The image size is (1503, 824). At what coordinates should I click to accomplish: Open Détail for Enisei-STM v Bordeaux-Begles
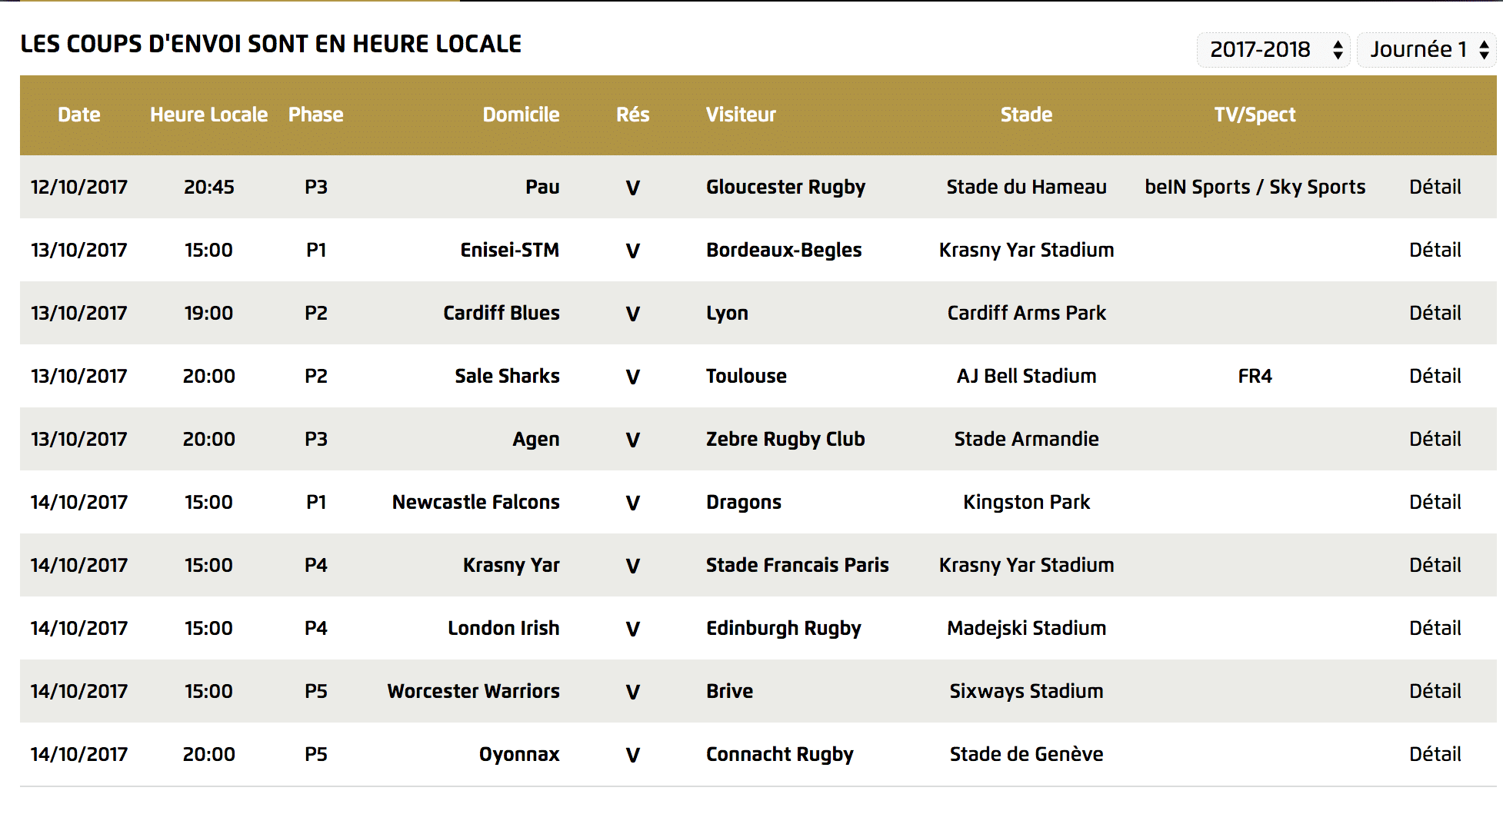pyautogui.click(x=1435, y=250)
